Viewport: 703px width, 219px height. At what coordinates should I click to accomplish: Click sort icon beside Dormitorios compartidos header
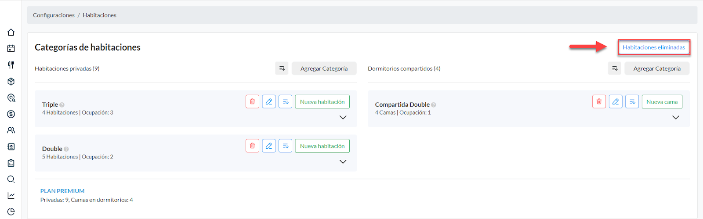(x=615, y=68)
